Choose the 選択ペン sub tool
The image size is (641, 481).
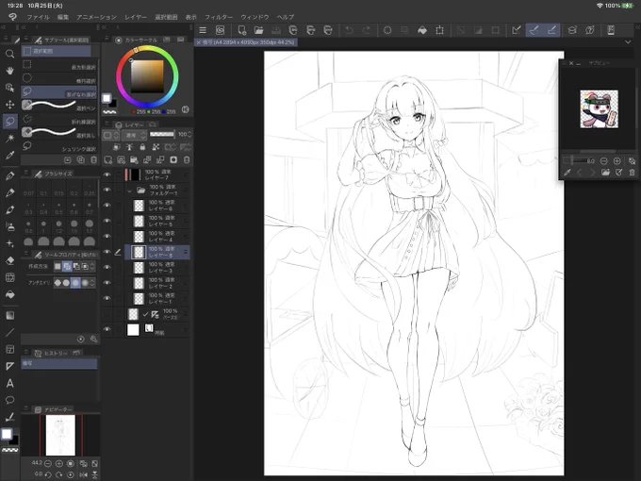point(59,106)
